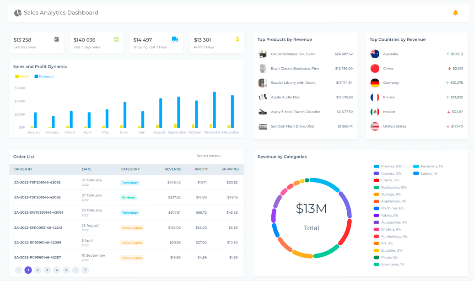Click the Australia flag icon
The width and height of the screenshot is (474, 281).
[375, 54]
